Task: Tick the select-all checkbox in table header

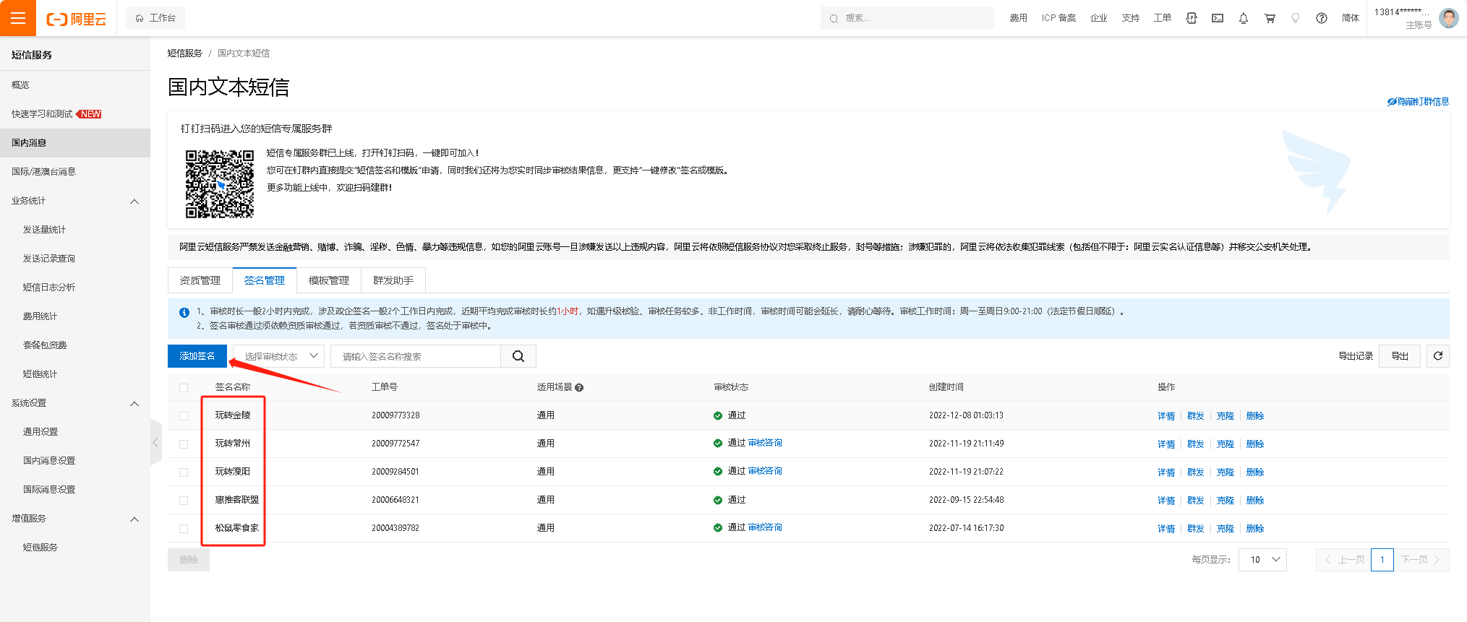Action: tap(184, 388)
